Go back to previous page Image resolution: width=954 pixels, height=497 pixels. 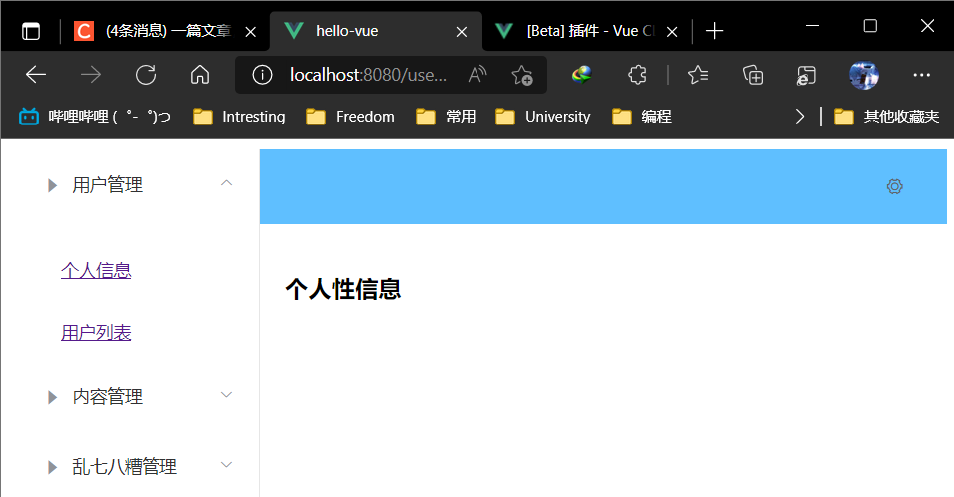click(36, 75)
